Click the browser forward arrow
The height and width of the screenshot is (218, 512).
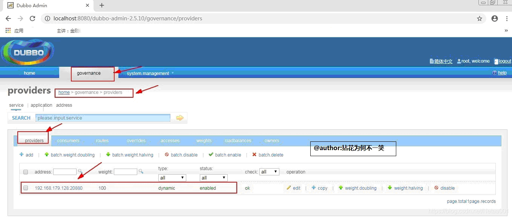[20, 18]
